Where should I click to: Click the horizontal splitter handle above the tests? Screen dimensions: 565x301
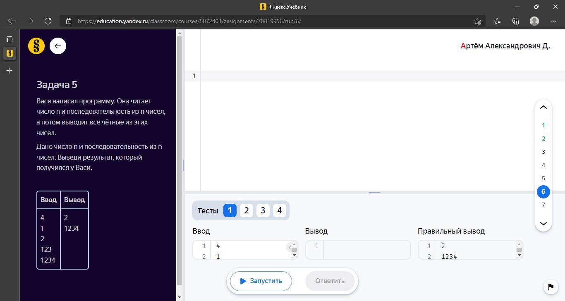(x=374, y=192)
